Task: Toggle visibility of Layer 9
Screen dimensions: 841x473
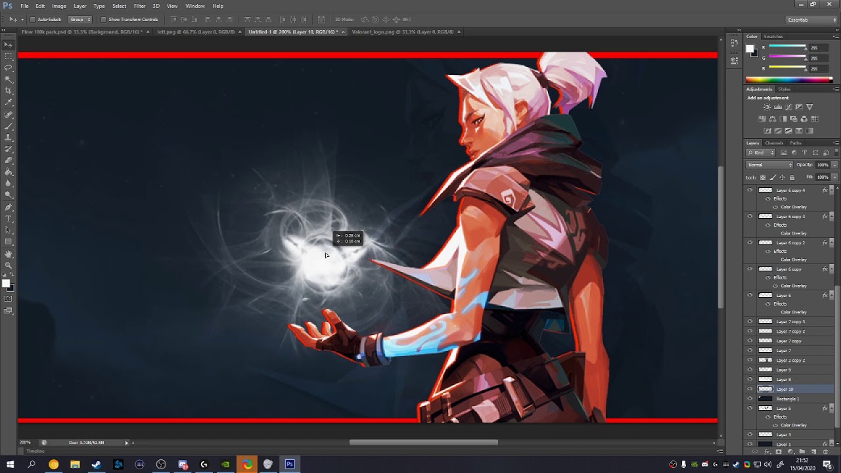Action: pos(750,370)
